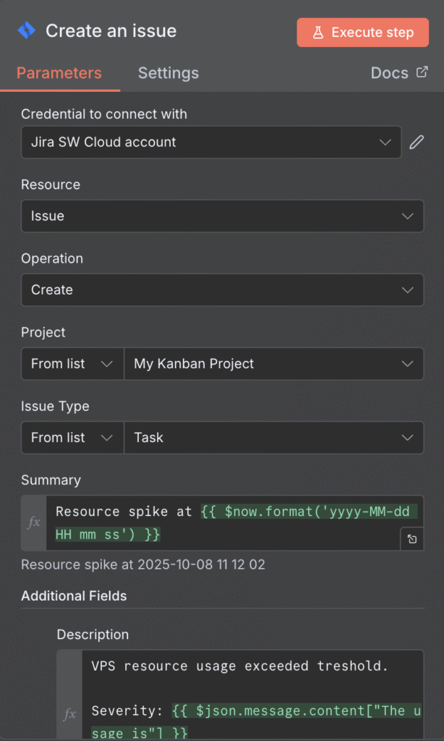Viewport: 444px width, 741px height.
Task: Open the expression editor from the Summary field
Action: (411, 539)
